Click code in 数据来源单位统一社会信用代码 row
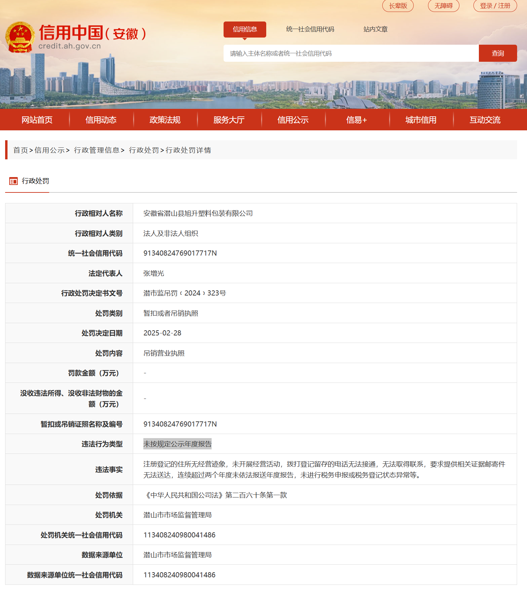The width and height of the screenshot is (527, 606). (x=179, y=575)
